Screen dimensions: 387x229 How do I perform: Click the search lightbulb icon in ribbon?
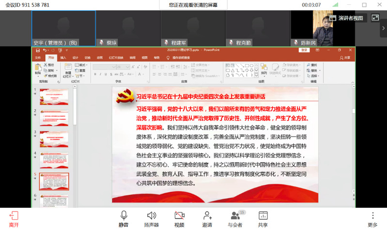tap(168, 58)
